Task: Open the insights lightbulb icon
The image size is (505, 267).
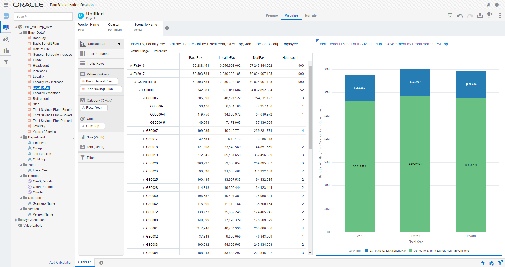Action: point(490,15)
